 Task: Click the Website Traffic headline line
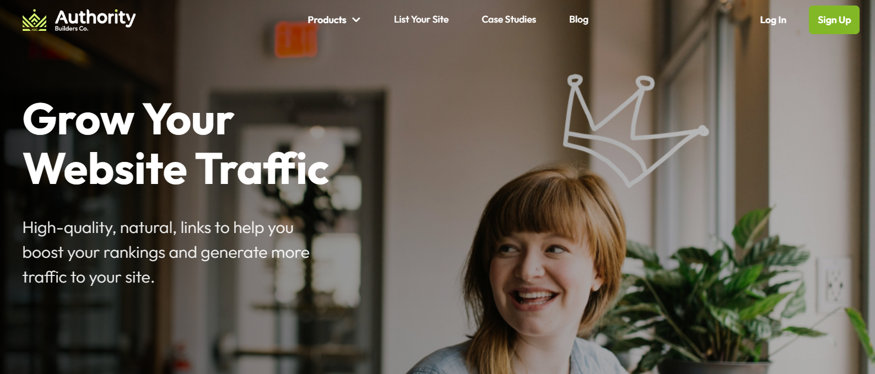click(x=176, y=168)
